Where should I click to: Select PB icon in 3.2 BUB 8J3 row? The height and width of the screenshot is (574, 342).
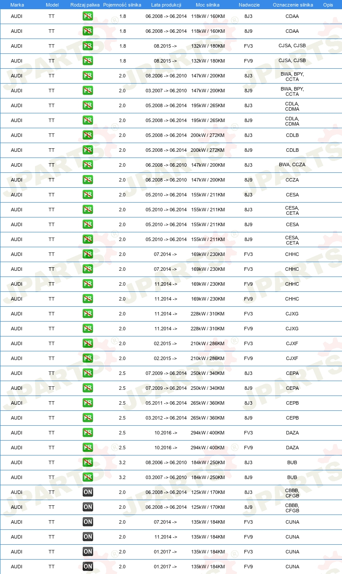[x=87, y=462]
